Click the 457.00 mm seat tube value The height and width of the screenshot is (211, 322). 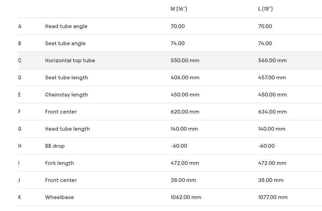pos(272,78)
